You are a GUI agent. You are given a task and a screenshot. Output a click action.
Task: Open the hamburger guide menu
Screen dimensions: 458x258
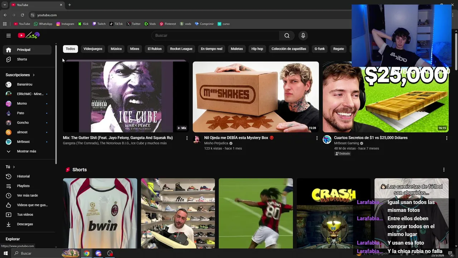pyautogui.click(x=9, y=35)
